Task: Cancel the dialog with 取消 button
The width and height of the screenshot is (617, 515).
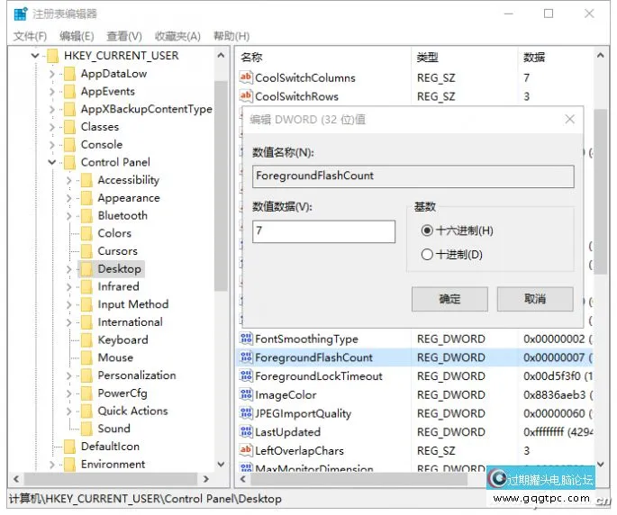Action: pos(534,299)
